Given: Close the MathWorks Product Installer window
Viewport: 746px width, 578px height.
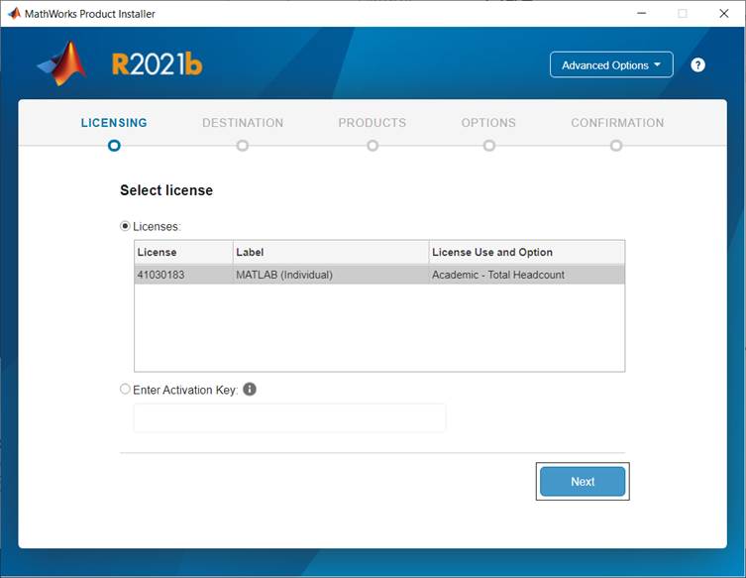Looking at the screenshot, I should (x=723, y=13).
